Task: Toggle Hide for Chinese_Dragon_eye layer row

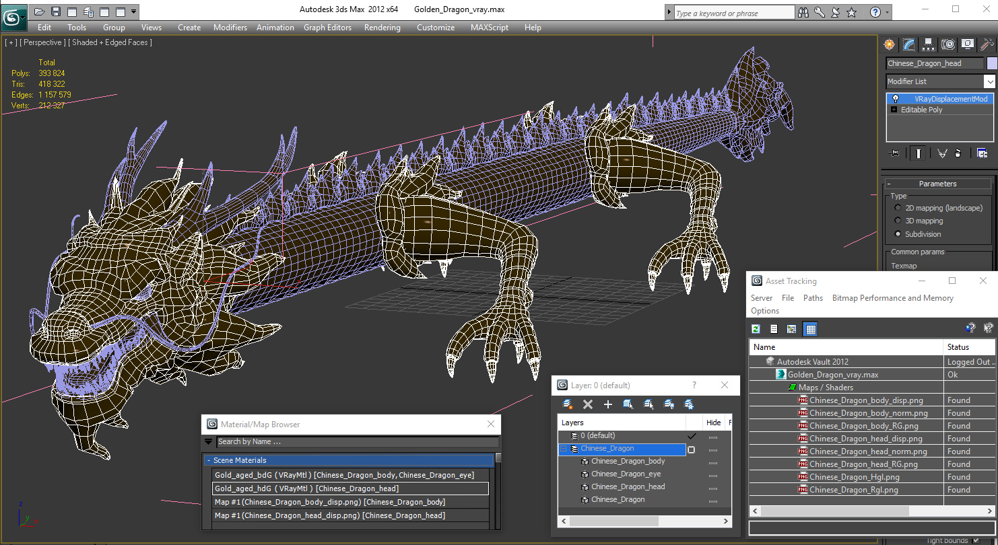Action: coord(713,475)
